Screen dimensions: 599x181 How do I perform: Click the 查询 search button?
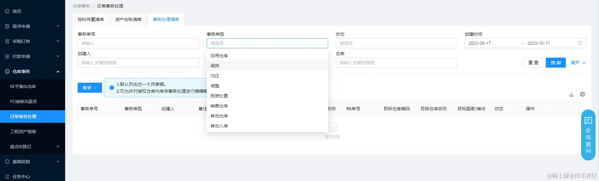[556, 63]
